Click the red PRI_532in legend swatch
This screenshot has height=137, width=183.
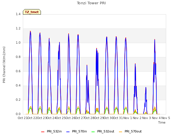(43, 132)
